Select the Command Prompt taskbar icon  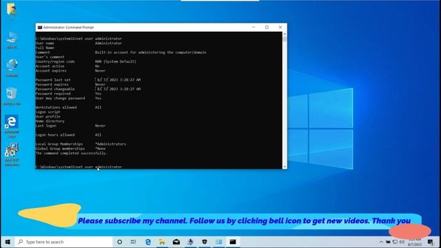click(x=233, y=242)
